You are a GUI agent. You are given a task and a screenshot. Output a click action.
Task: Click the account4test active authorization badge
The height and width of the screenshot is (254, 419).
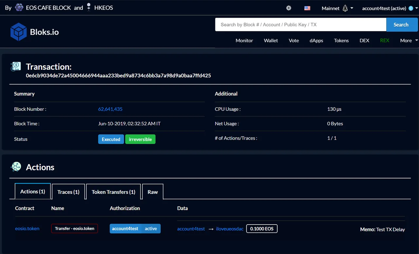point(135,229)
